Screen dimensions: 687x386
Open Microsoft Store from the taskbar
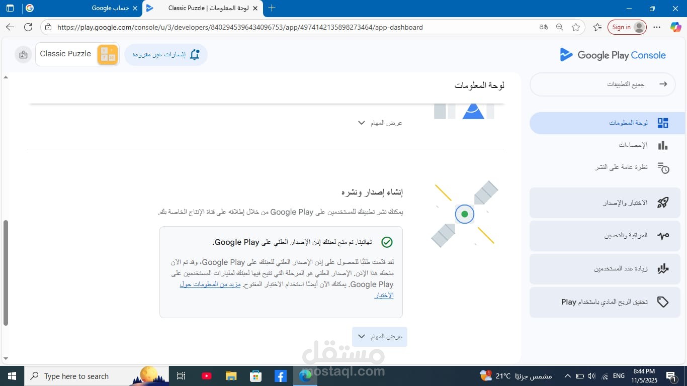(x=255, y=376)
